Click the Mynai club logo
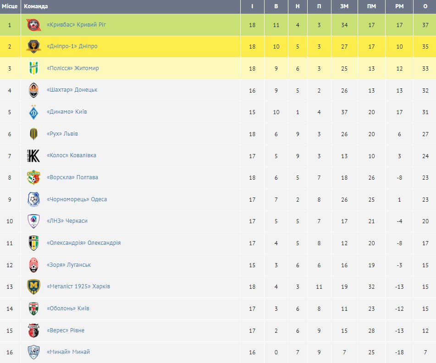This screenshot has height=363, width=436. [x=33, y=352]
